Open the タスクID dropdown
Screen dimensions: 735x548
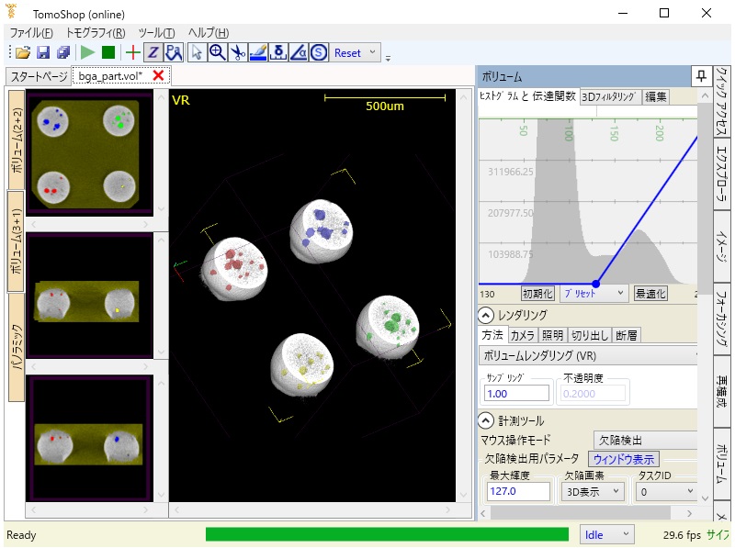tap(667, 492)
